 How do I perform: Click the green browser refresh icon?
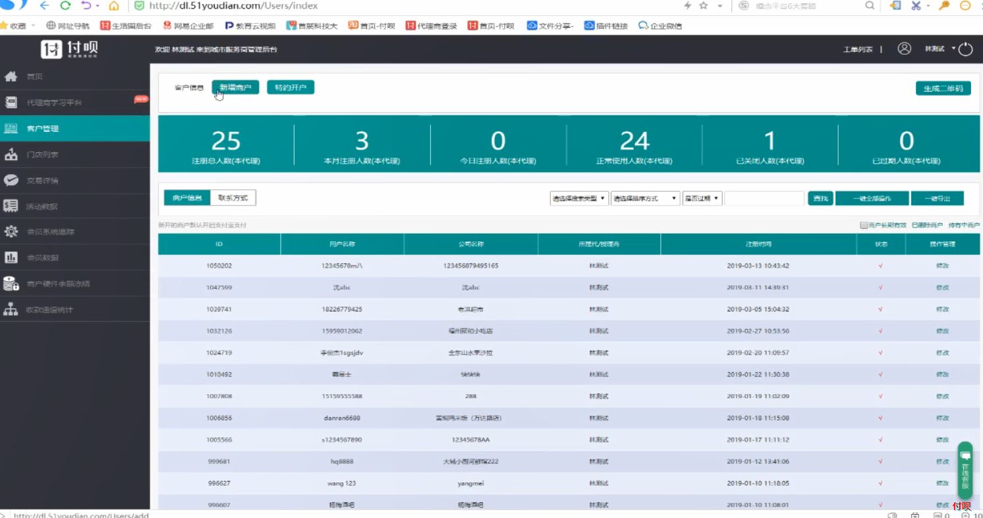pyautogui.click(x=65, y=5)
